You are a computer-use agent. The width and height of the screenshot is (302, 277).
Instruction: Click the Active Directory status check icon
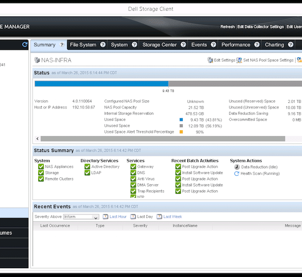87,166
